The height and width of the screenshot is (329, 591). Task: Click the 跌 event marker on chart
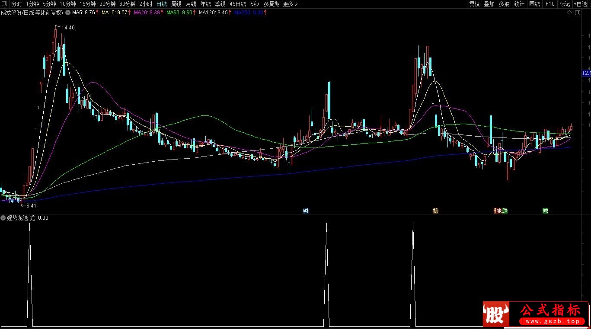[505, 211]
